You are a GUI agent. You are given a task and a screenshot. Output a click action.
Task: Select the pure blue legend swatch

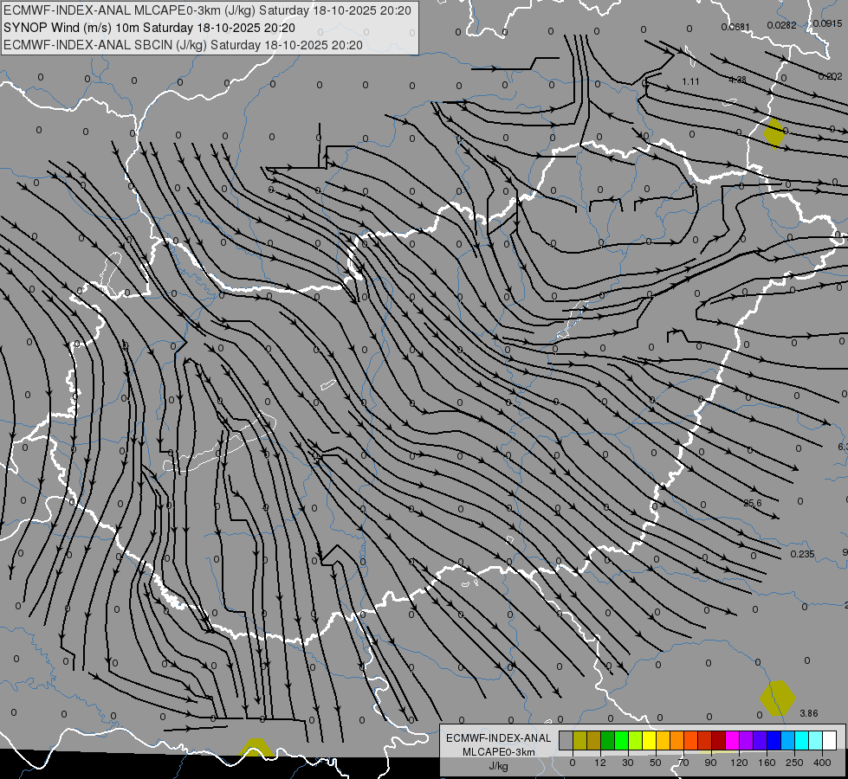click(774, 740)
